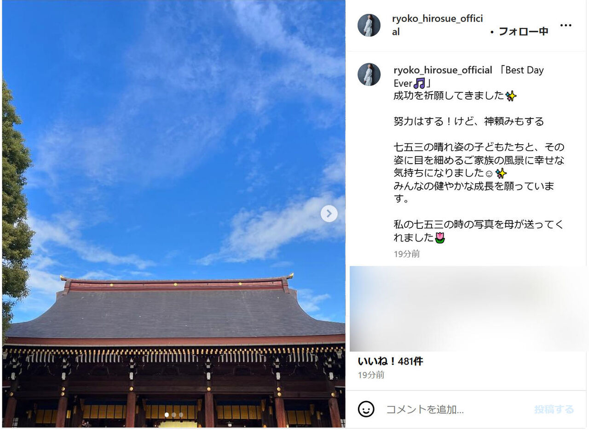Viewport: 589px width, 430px height.
Task: Select the first carousel indicator dot
Action: click(167, 415)
